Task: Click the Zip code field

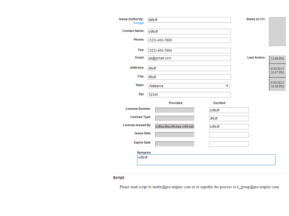Action: click(189, 95)
